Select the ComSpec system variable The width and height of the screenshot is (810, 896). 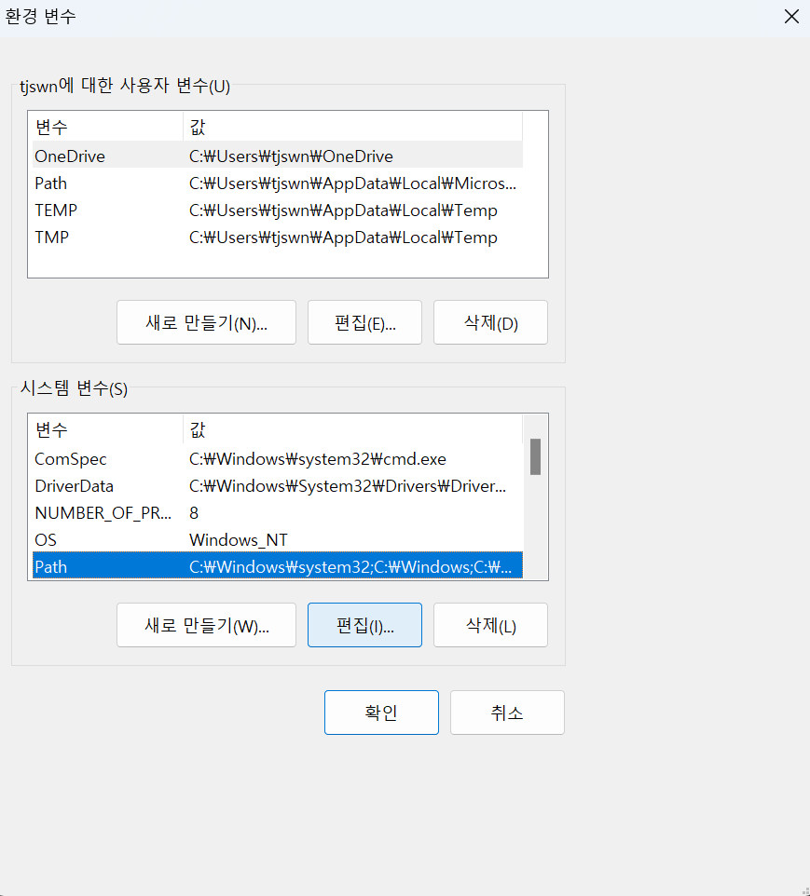tap(278, 459)
